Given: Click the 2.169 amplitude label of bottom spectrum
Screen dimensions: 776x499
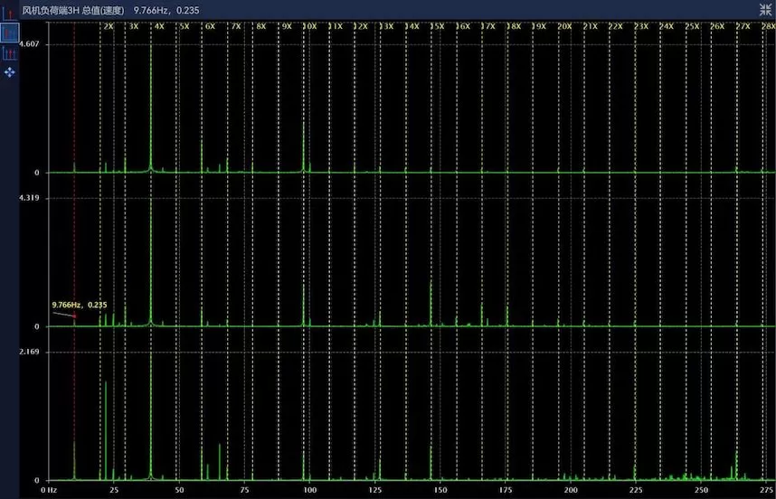Looking at the screenshot, I should coord(30,352).
